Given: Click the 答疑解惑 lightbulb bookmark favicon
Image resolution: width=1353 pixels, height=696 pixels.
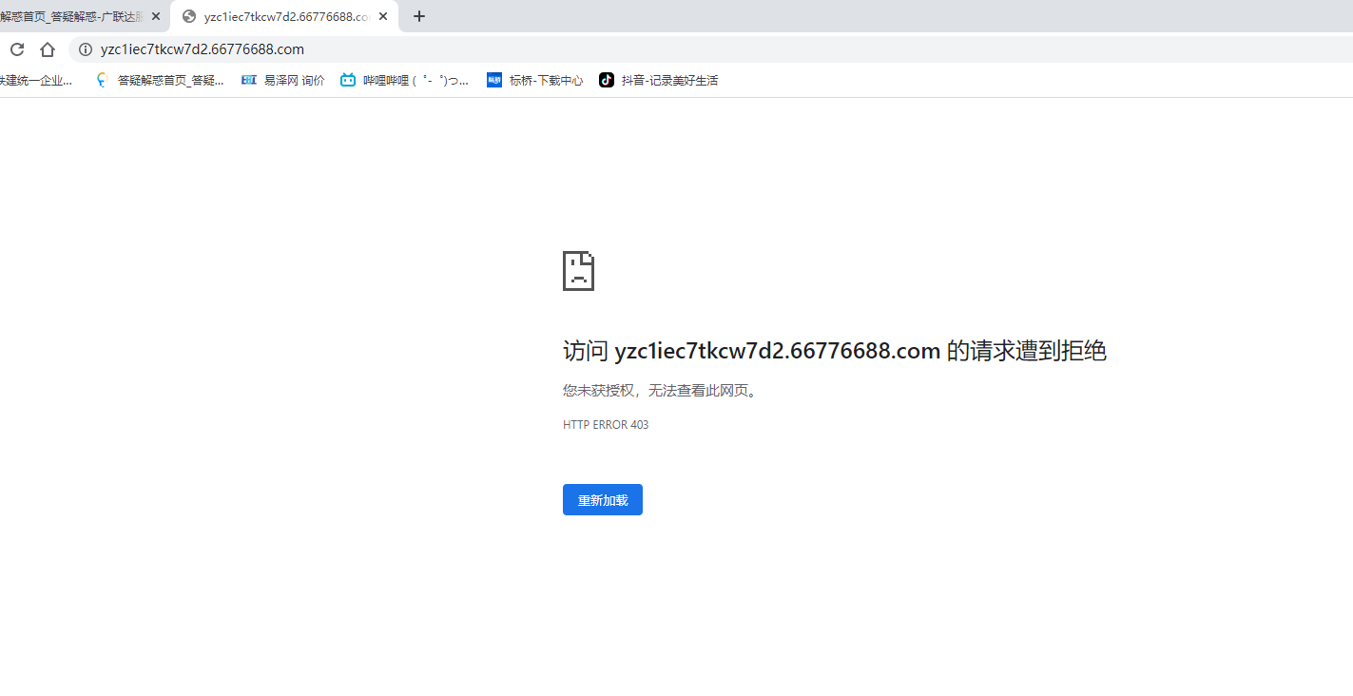Looking at the screenshot, I should click(103, 81).
